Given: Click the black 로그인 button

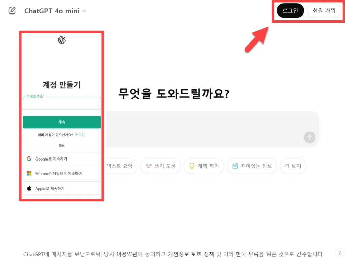Looking at the screenshot, I should click(290, 10).
